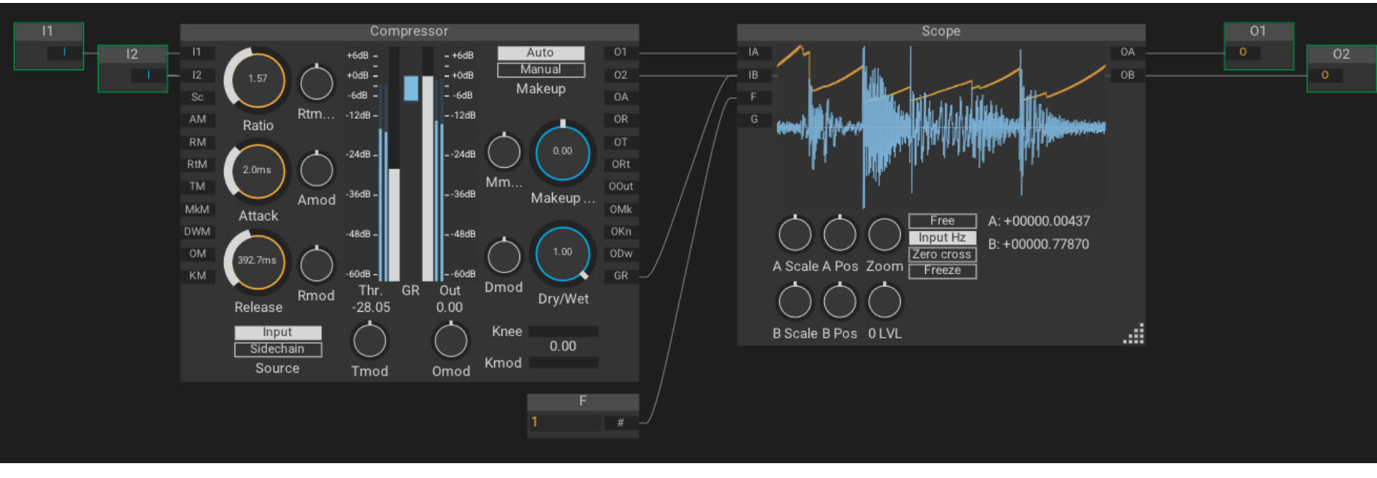Click the output level meter bar

pyautogui.click(x=428, y=165)
